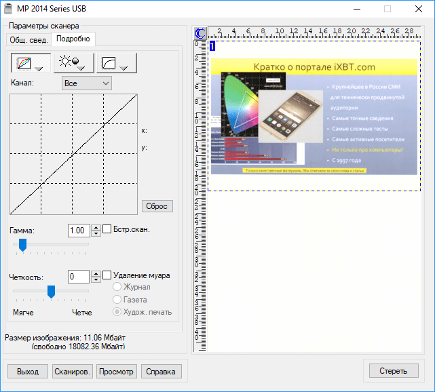
Task: Close the MP 2014 Series USB window
Action: (418, 9)
